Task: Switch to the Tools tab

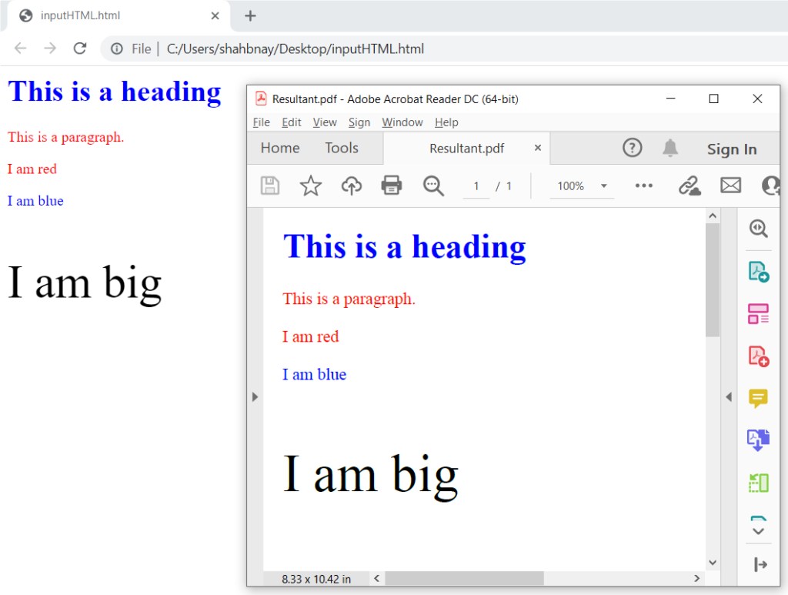Action: pyautogui.click(x=342, y=148)
